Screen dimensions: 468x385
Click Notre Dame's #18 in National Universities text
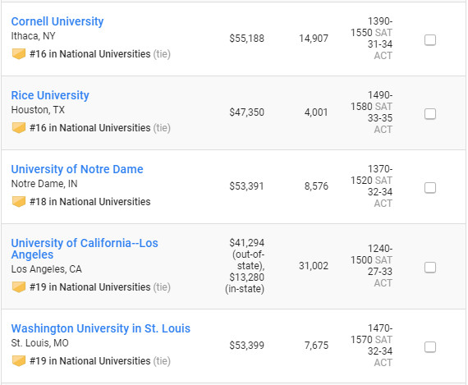tap(89, 202)
